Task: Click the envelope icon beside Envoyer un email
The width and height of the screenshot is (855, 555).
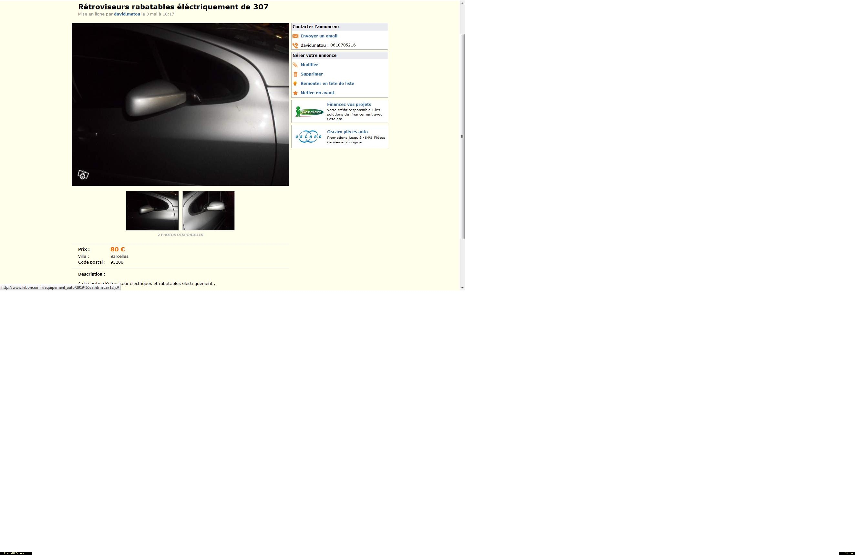Action: tap(295, 36)
